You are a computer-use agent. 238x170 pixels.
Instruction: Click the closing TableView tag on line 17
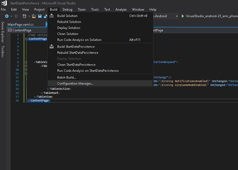44,97
